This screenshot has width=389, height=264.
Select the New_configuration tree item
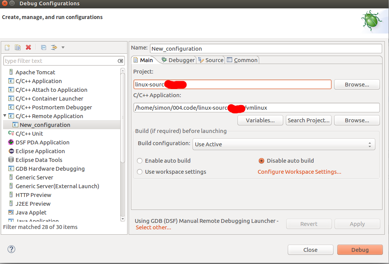coord(45,125)
